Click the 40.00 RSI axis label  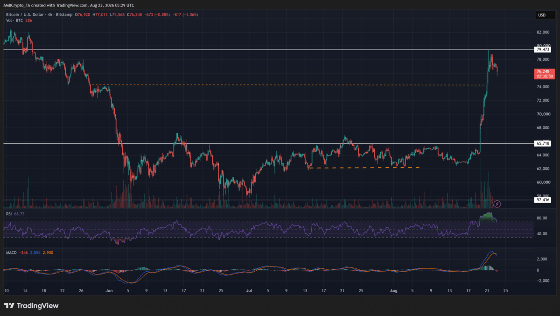[x=541, y=234]
